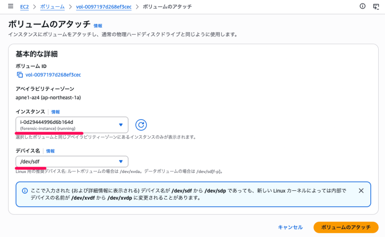
Task: Open 情報 link next to インスタンス
Action: click(55, 112)
